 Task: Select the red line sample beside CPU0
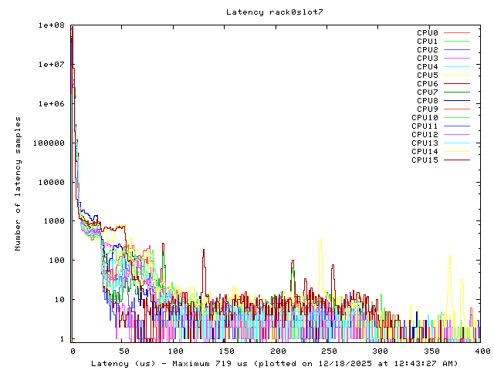(457, 33)
